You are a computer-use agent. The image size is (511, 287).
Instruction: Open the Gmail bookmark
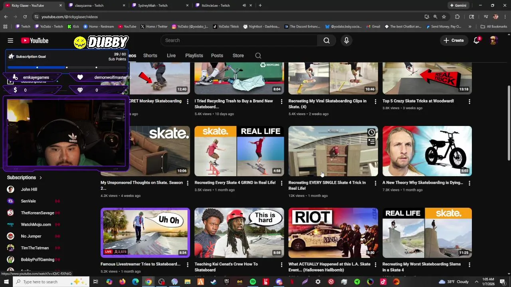tap(373, 27)
